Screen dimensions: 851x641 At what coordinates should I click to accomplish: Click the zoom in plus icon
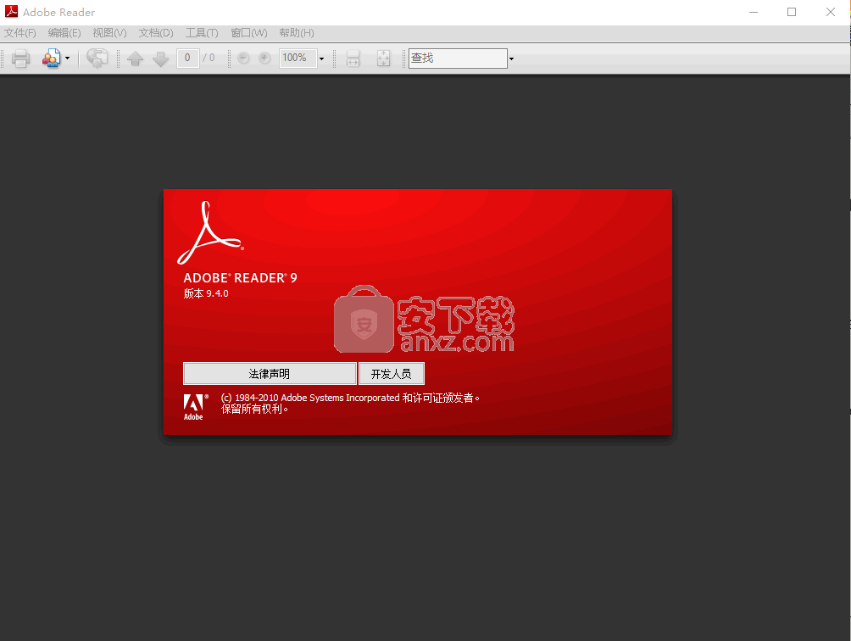point(264,58)
